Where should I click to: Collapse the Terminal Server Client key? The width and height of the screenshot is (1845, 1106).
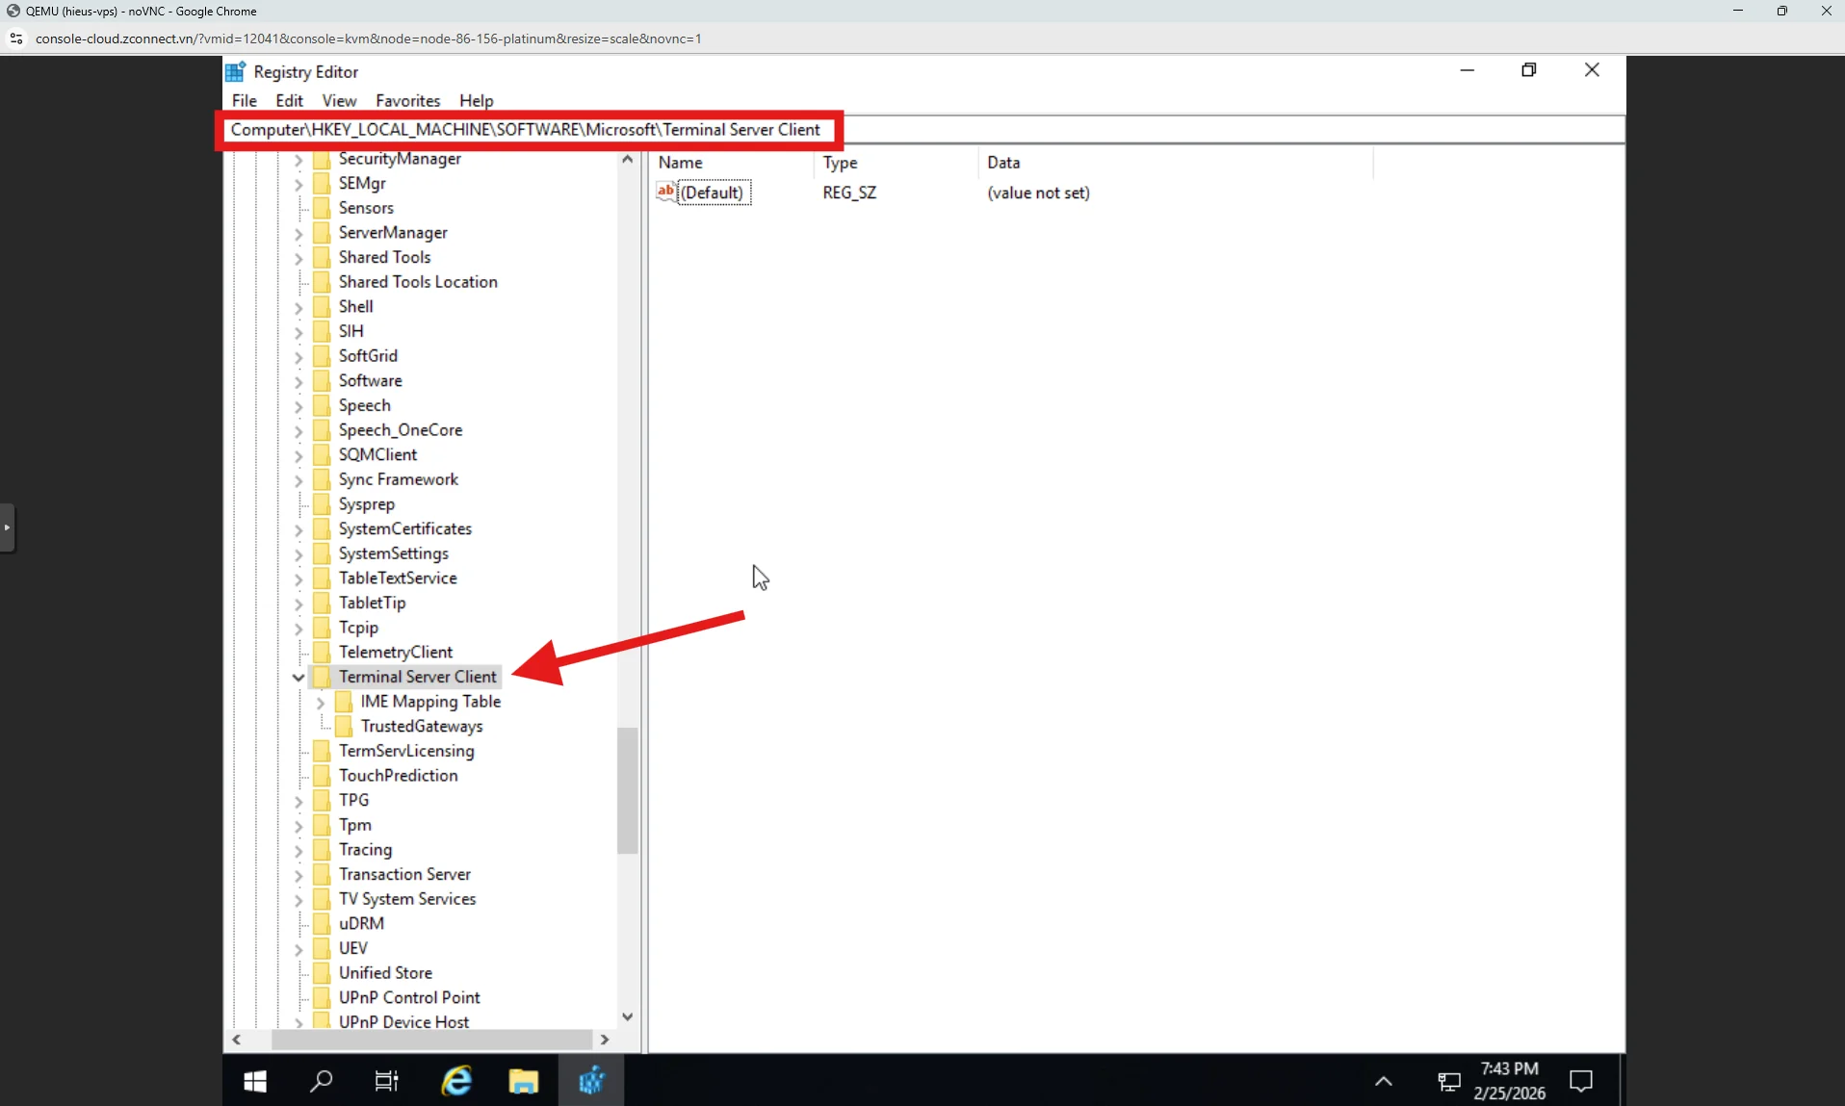pos(298,677)
